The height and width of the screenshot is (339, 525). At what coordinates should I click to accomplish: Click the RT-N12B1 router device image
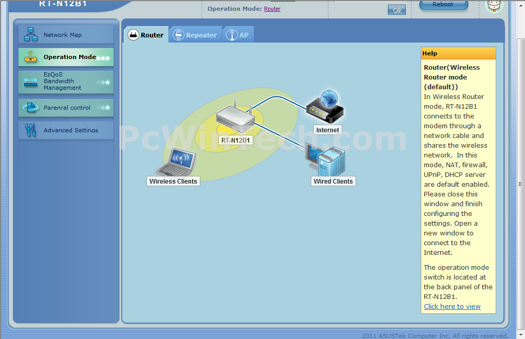pyautogui.click(x=236, y=115)
